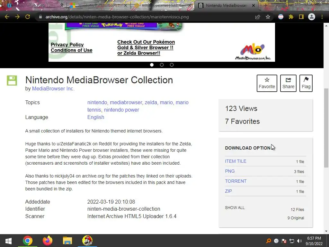This screenshot has width=329, height=247.
Task: Launch Firefox from the taskbar
Action: coord(48,241)
